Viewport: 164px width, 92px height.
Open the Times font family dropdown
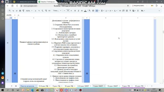pyautogui.click(x=57, y=11)
